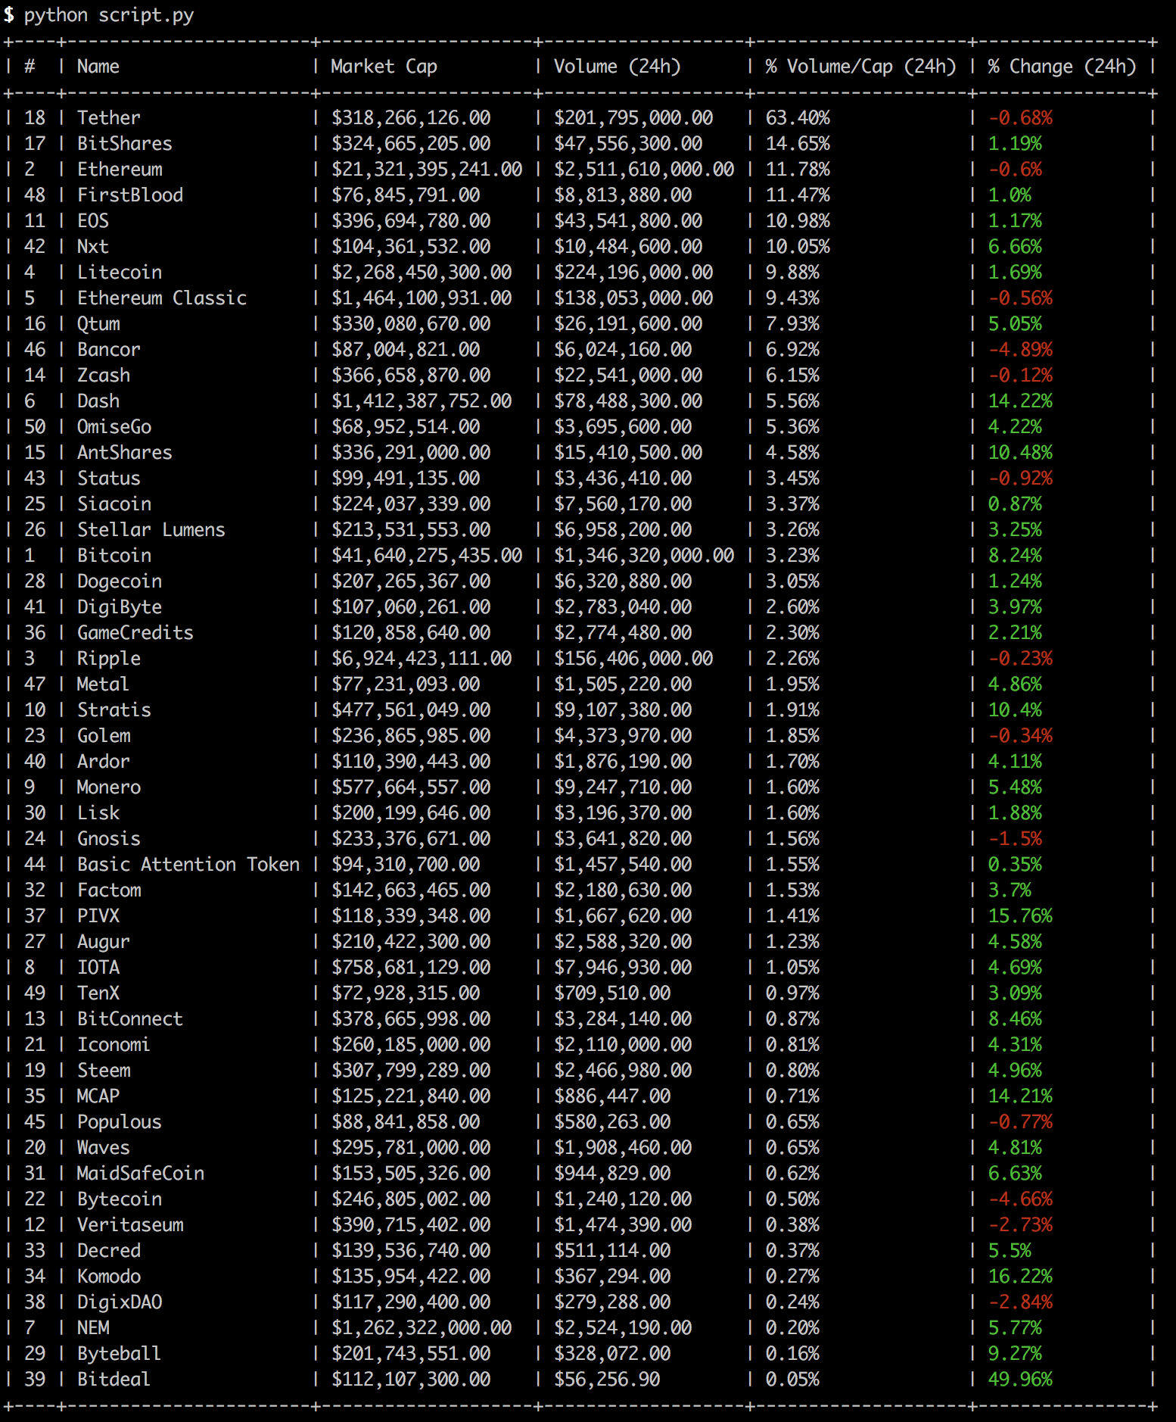Select the 'TenX' name cell
1176x1422 pixels.
[x=98, y=993]
